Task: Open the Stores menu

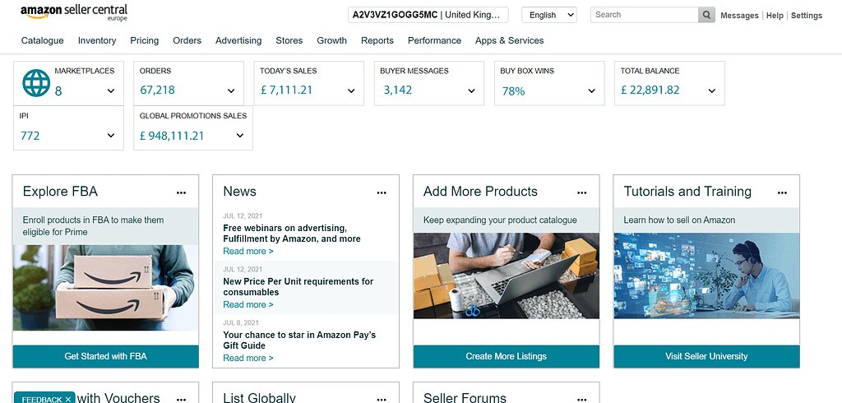Action: (x=289, y=40)
